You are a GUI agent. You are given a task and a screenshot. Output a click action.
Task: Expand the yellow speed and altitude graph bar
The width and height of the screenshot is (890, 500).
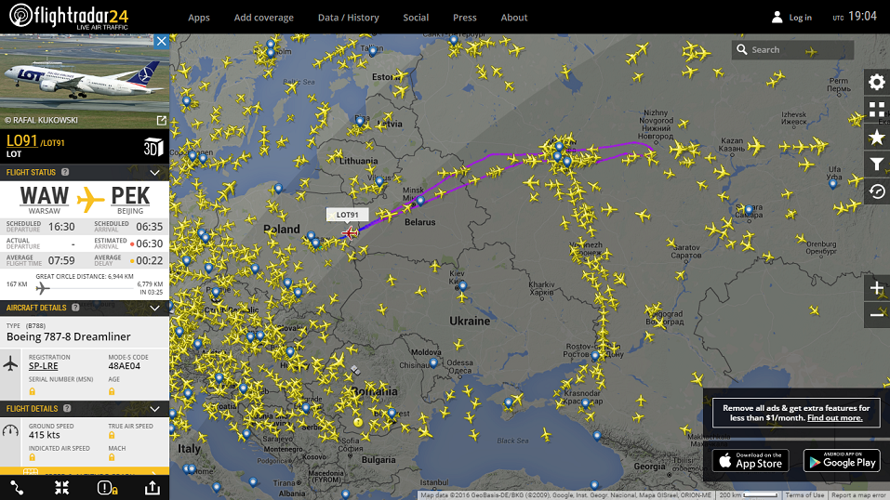click(85, 471)
